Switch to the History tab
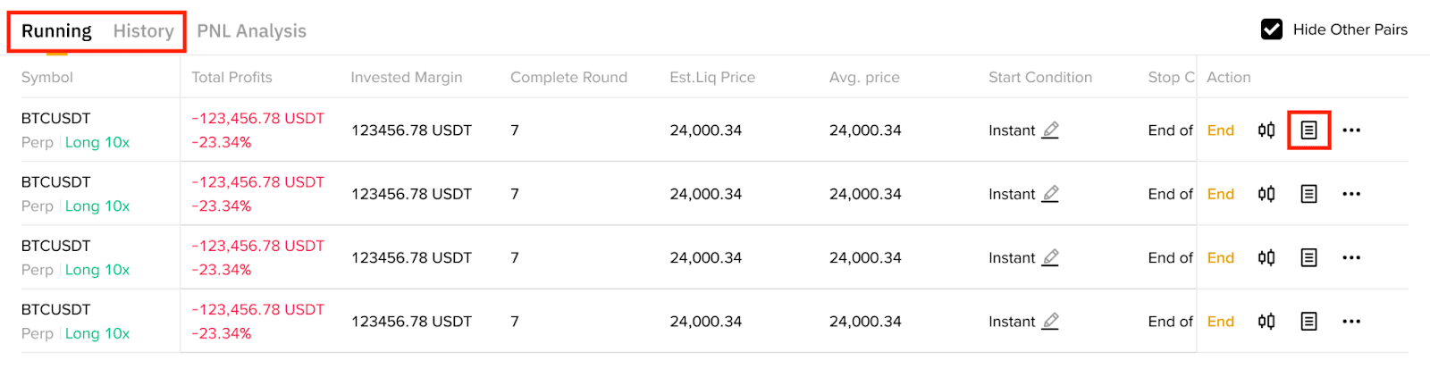The image size is (1430, 369). click(x=143, y=31)
